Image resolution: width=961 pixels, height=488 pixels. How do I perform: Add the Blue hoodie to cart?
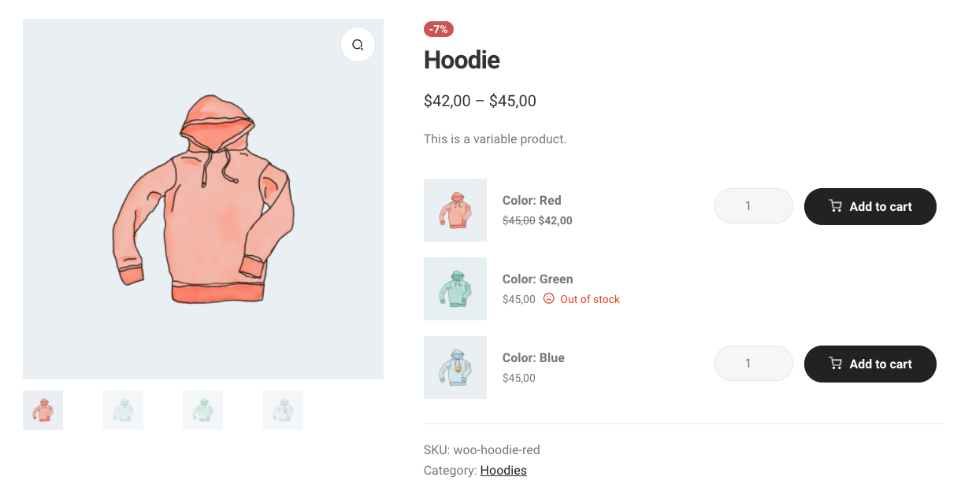[x=870, y=364]
